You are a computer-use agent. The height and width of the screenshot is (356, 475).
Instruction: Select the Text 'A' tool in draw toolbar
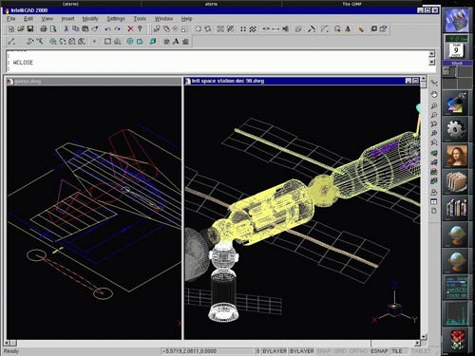[176, 42]
